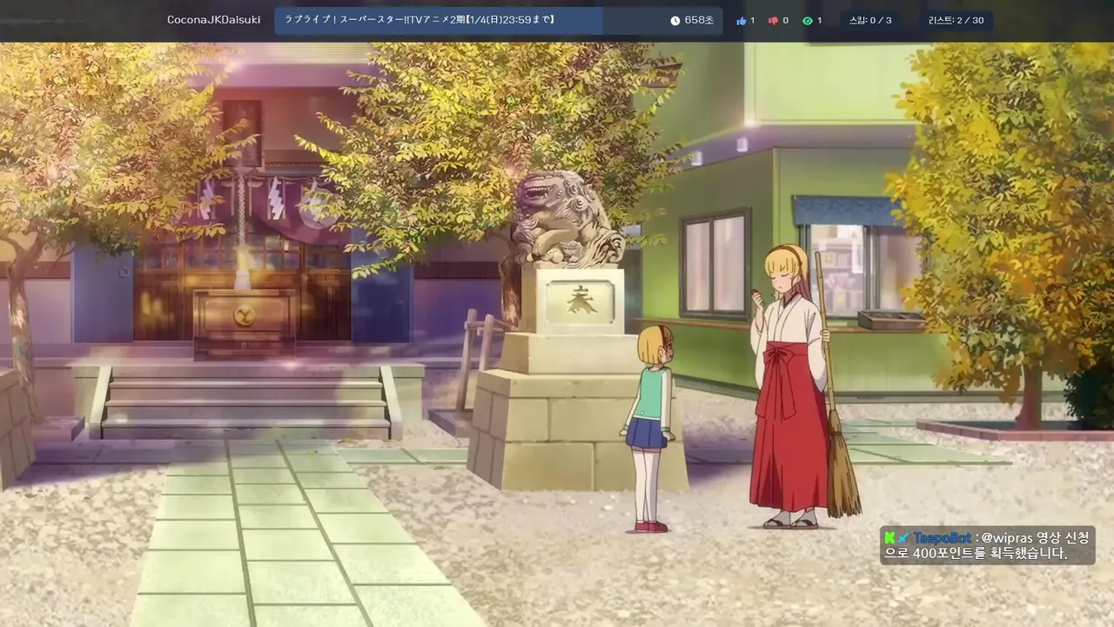Click the TaepoBot name in chat overlay

942,538
